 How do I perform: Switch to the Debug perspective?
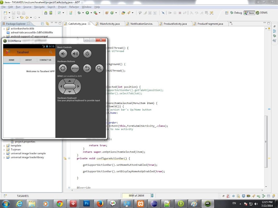[236, 13]
